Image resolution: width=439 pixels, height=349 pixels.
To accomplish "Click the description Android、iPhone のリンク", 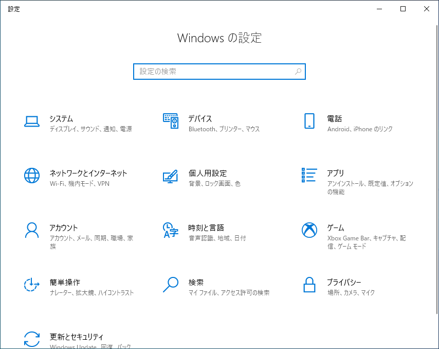I will pos(360,129).
